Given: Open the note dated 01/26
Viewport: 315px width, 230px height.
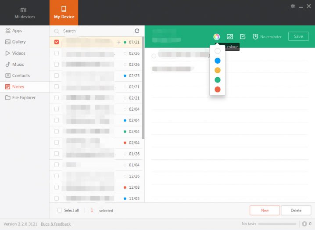Looking at the screenshot, I should point(96,154).
